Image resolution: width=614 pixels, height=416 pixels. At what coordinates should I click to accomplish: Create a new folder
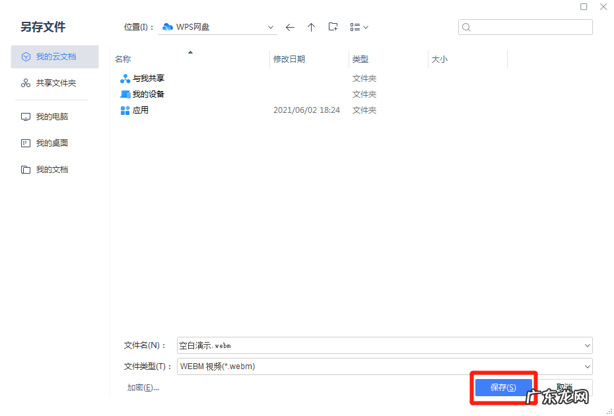coord(333,27)
